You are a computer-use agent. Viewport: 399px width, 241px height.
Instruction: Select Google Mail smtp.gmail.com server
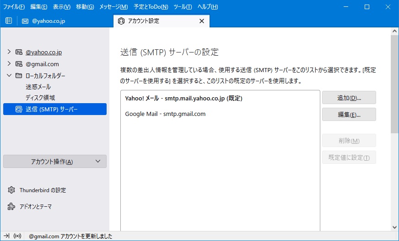[165, 114]
